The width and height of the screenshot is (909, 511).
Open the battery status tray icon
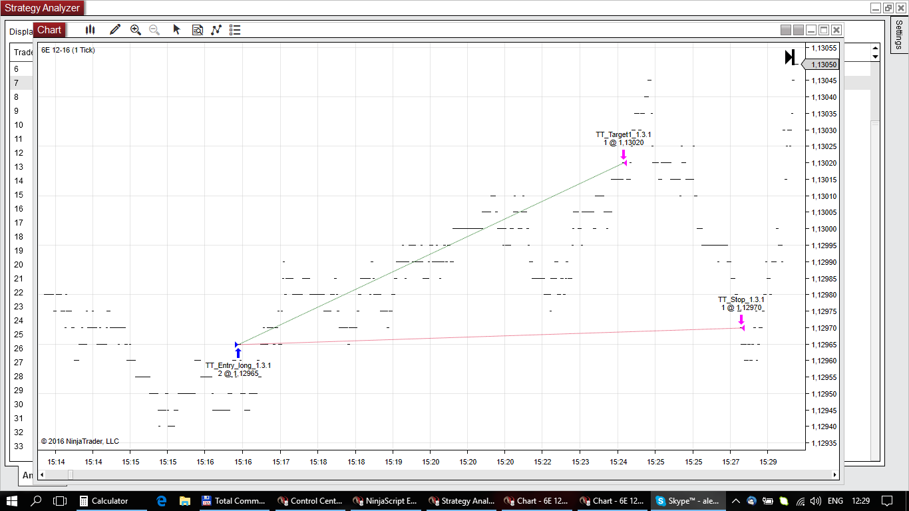768,501
